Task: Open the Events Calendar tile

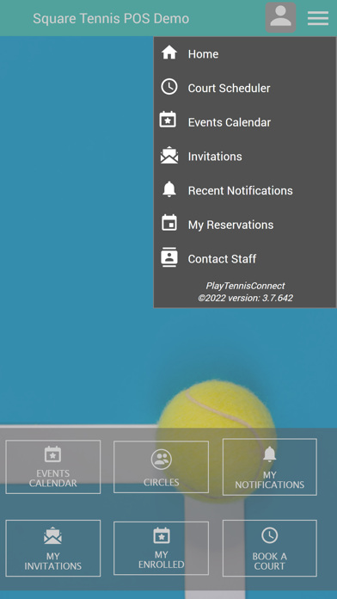Action: [53, 466]
